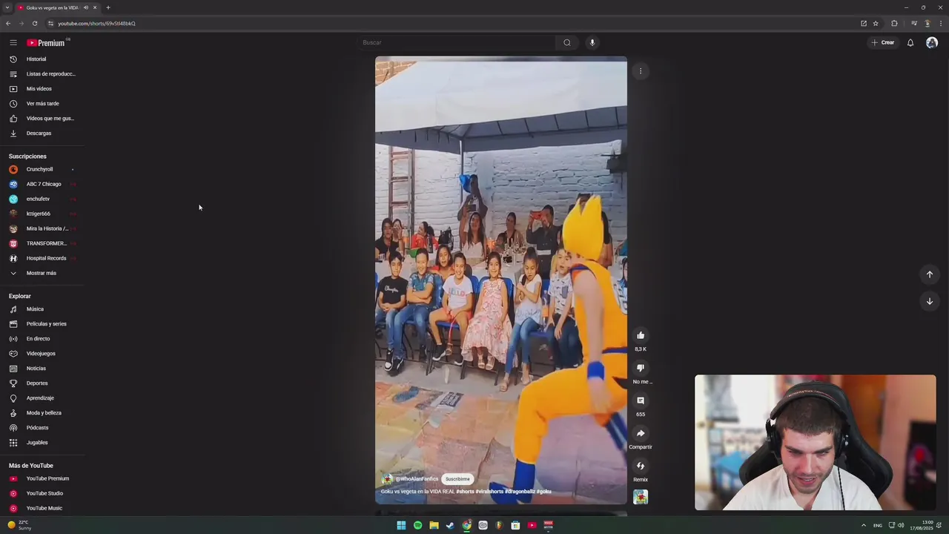This screenshot has width=949, height=534.
Task: Mute the tab via speaker icon
Action: click(86, 7)
